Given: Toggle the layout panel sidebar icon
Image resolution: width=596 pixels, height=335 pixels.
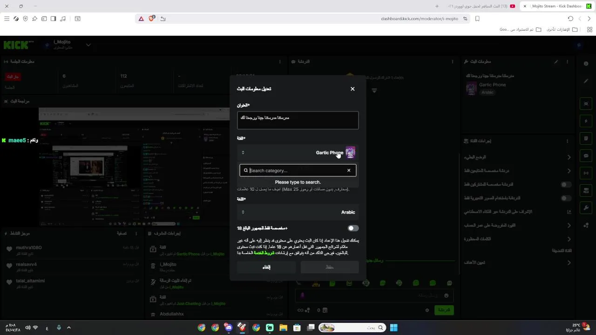Looking at the screenshot, I should tap(586, 191).
